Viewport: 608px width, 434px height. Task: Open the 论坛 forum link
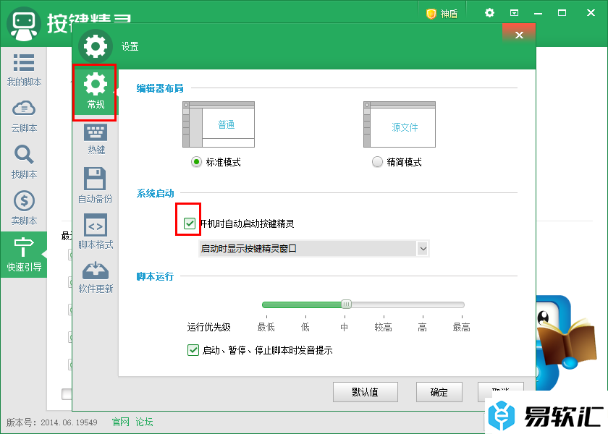coord(144,422)
